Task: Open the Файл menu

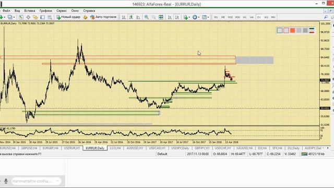Action: point(6,10)
